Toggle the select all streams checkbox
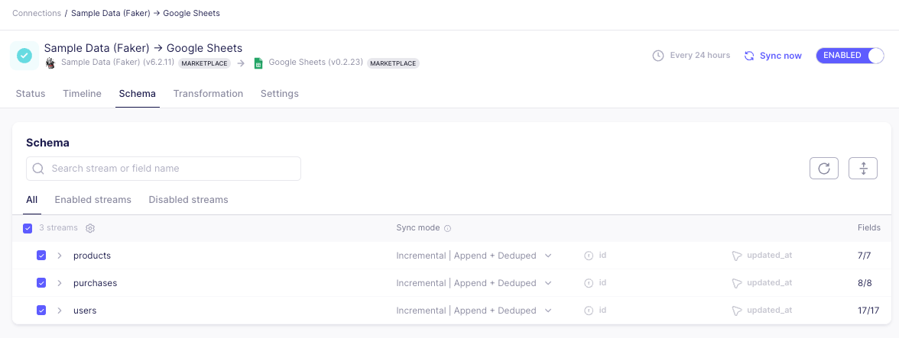The width and height of the screenshot is (899, 338). pyautogui.click(x=28, y=228)
